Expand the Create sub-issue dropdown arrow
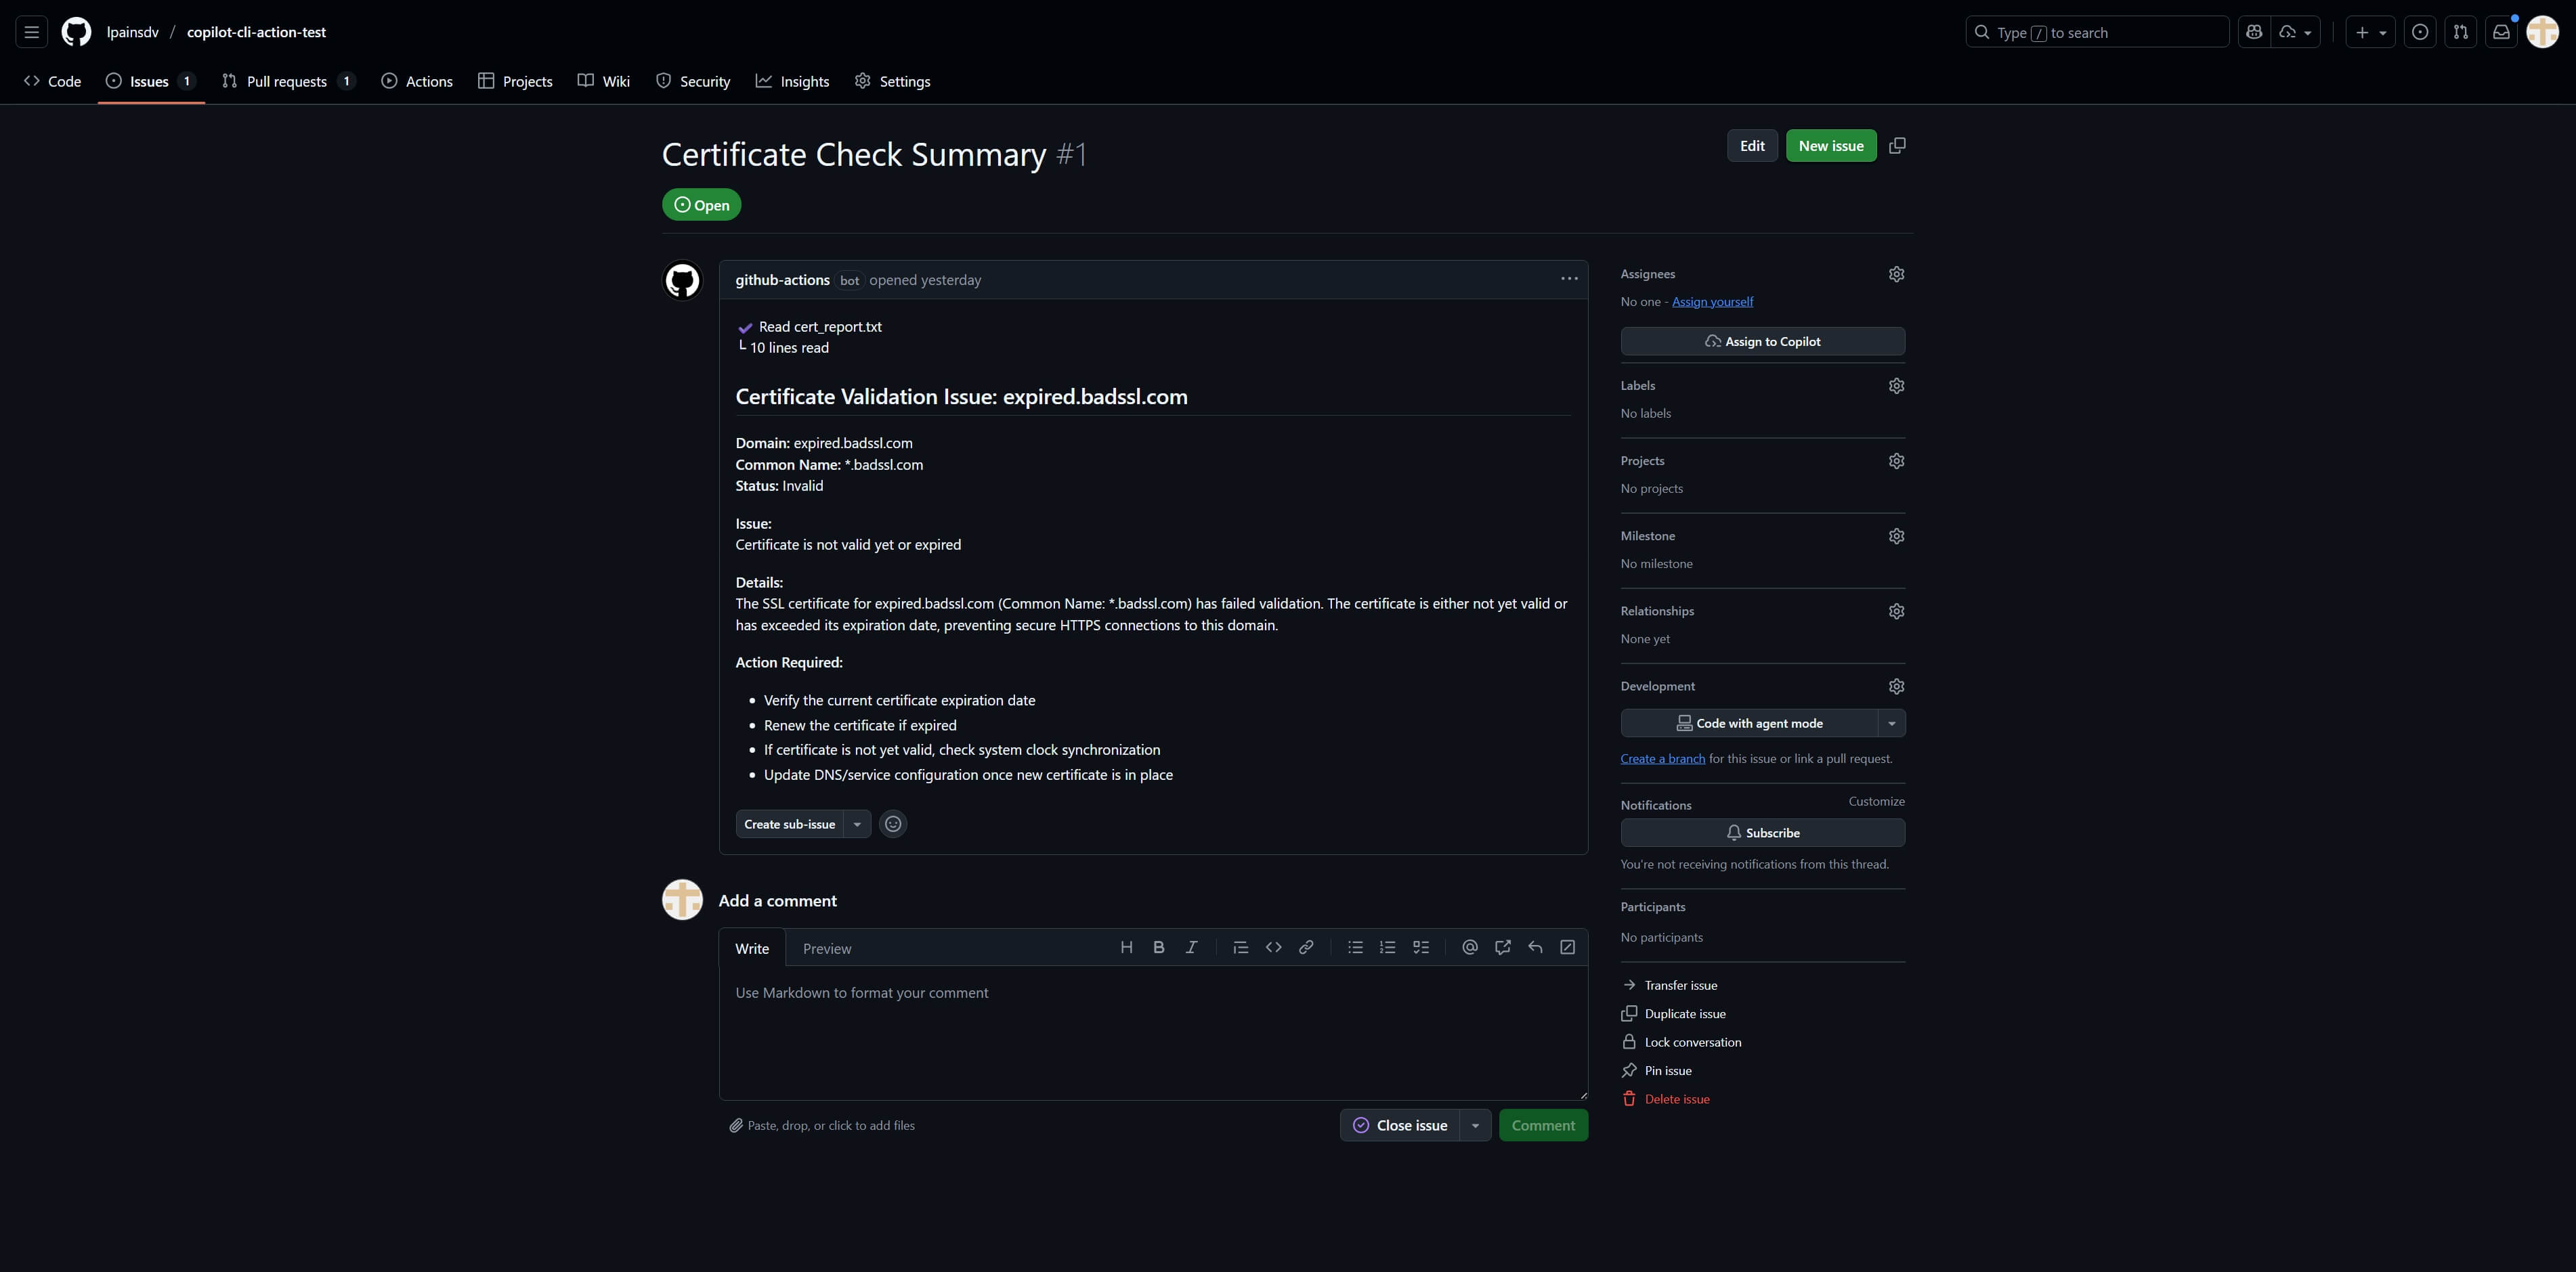This screenshot has width=2576, height=1272. pyautogui.click(x=857, y=824)
